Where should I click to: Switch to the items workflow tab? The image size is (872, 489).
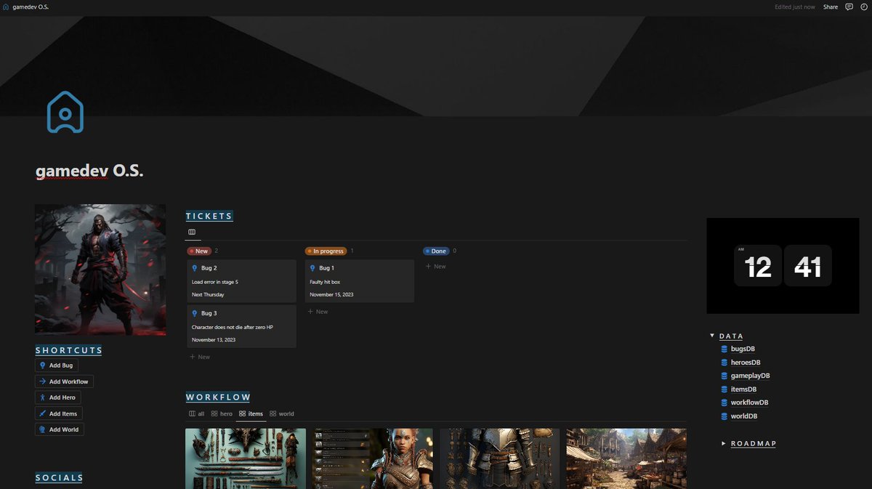pos(251,413)
